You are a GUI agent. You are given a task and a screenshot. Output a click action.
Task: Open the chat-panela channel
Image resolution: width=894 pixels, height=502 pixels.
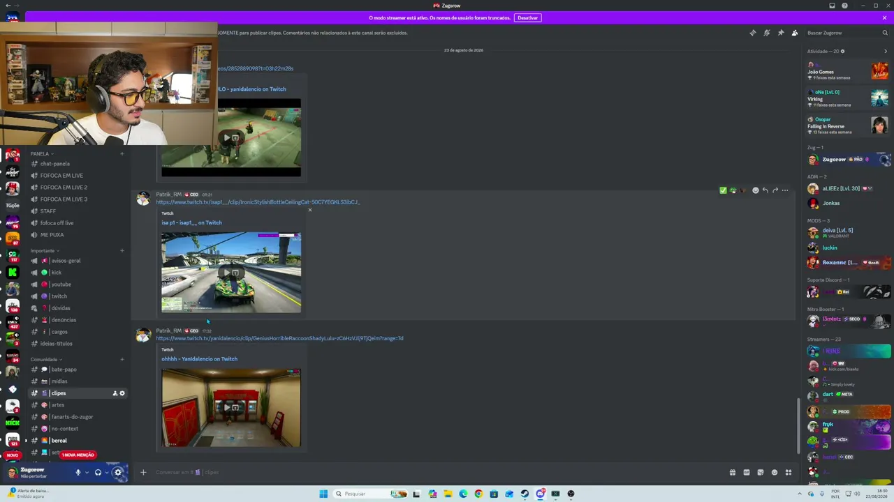coord(78,164)
